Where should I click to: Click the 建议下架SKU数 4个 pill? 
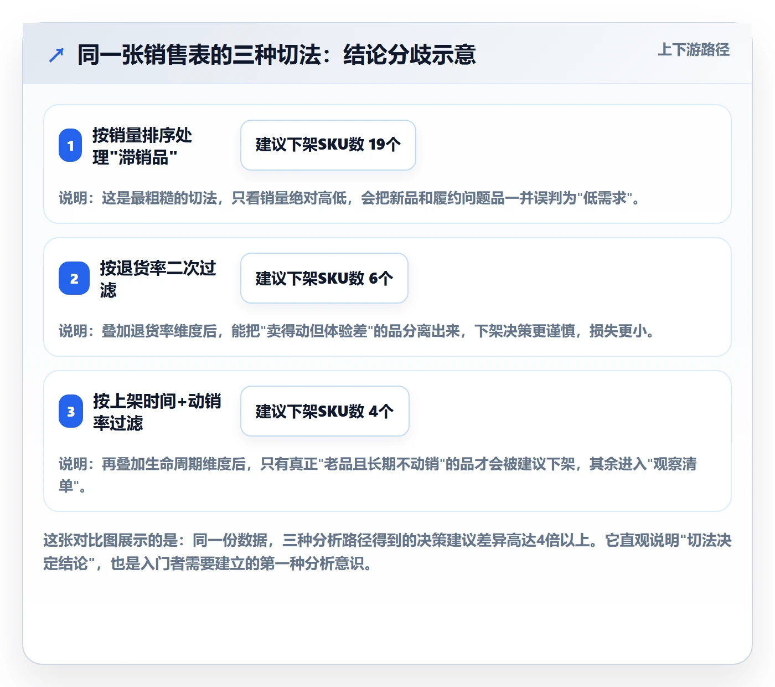pyautogui.click(x=325, y=411)
